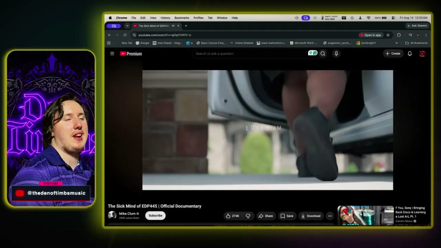The image size is (441, 248).
Task: Download the video
Action: pos(311,216)
